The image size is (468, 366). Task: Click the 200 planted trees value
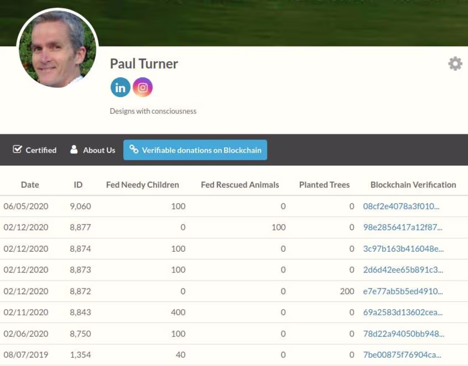click(x=347, y=291)
